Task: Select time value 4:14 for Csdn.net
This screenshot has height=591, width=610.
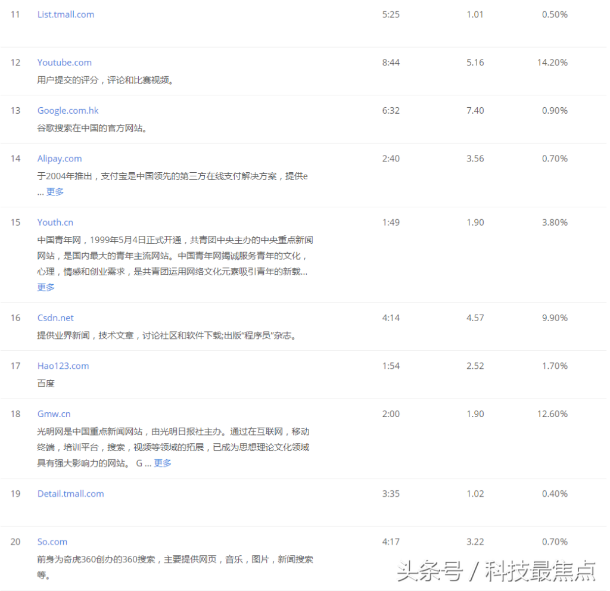Action: 391,318
